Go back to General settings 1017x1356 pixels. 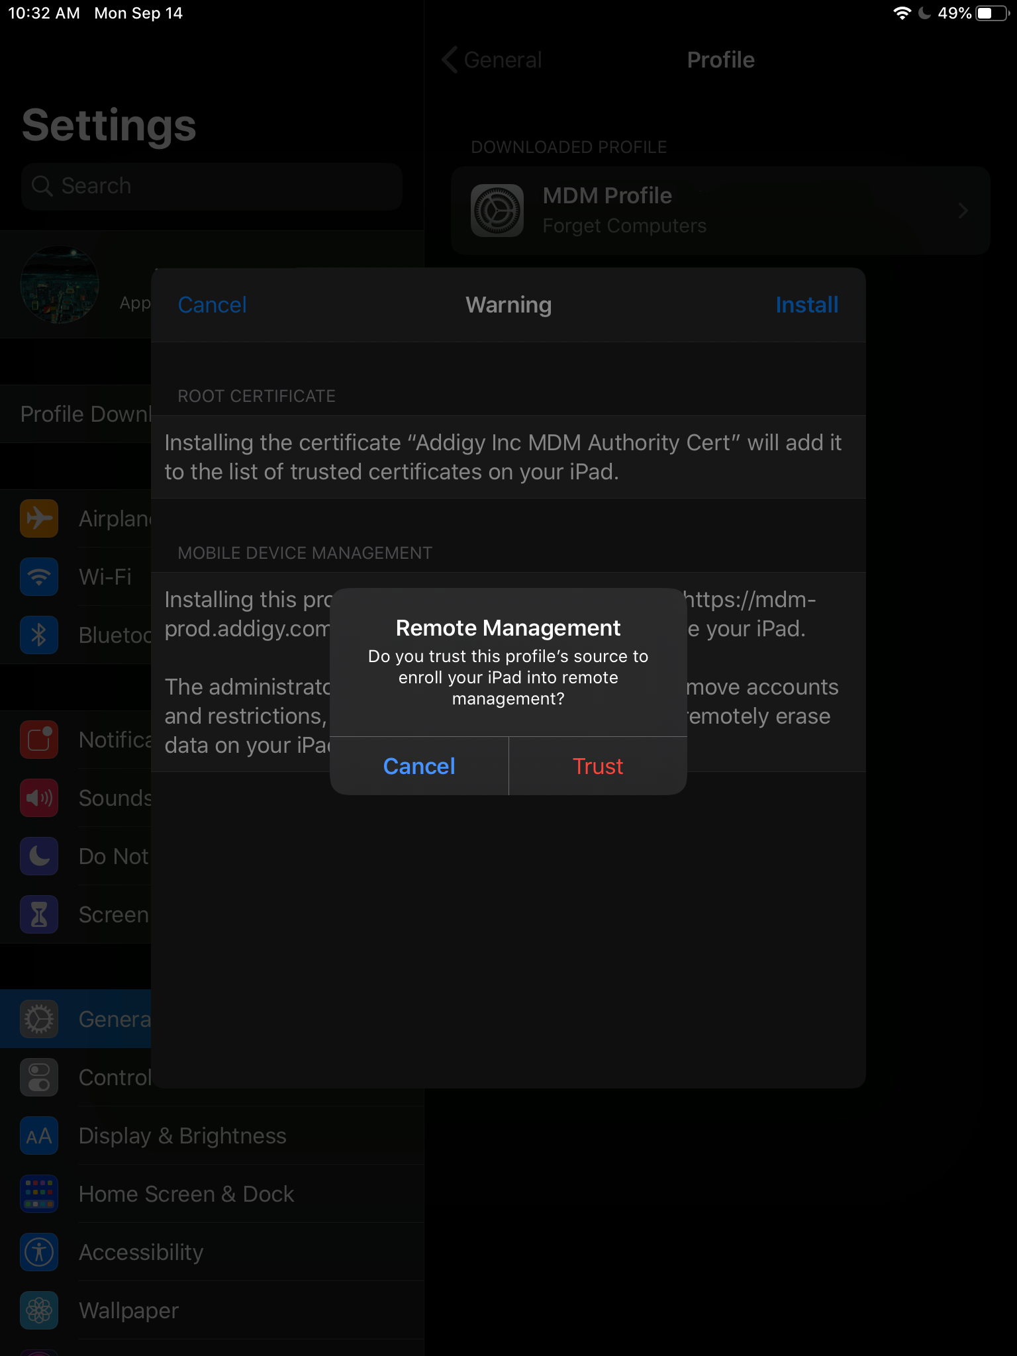(492, 60)
